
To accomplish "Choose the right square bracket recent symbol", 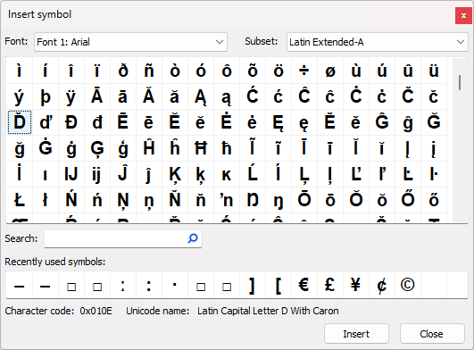I will click(252, 285).
